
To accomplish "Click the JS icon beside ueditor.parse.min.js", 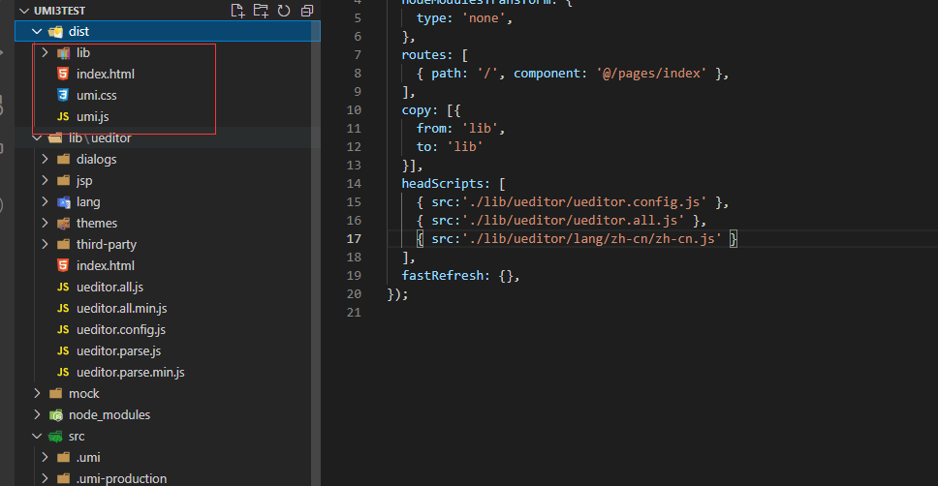I will 63,372.
